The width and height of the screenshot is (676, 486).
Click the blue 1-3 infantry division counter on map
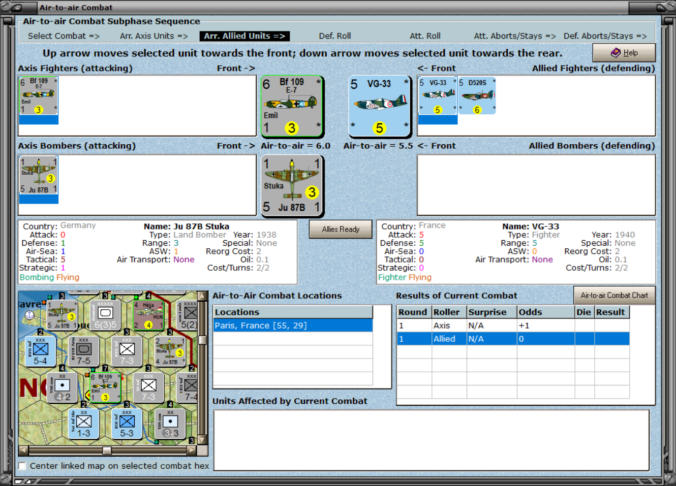(83, 423)
